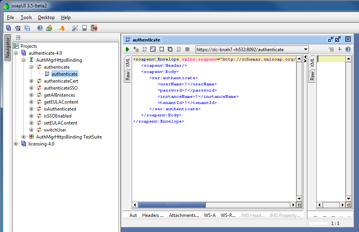359x232 pixels.
Task: Open the Attachments tab below request
Action: (x=184, y=215)
